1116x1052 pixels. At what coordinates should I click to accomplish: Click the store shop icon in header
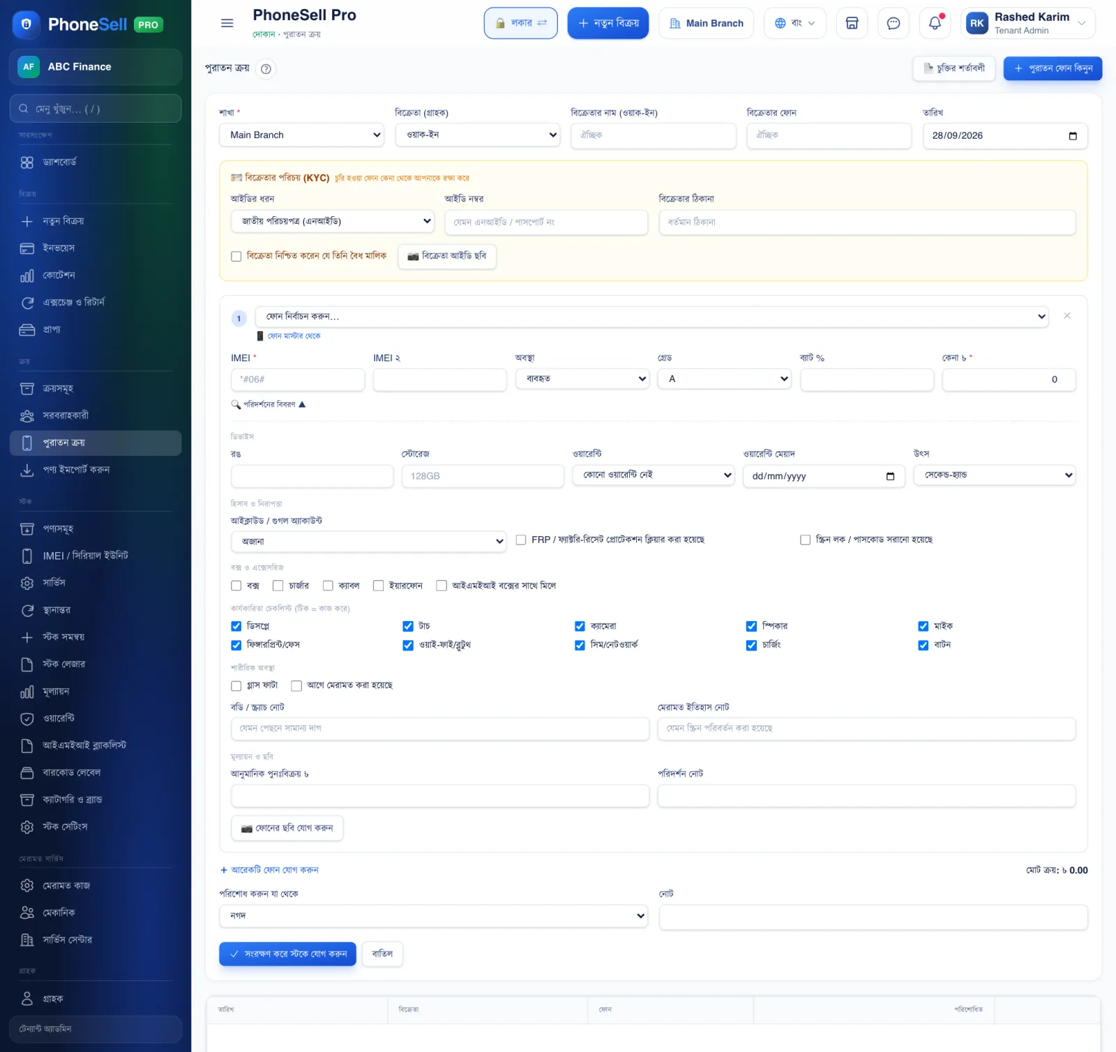click(852, 23)
